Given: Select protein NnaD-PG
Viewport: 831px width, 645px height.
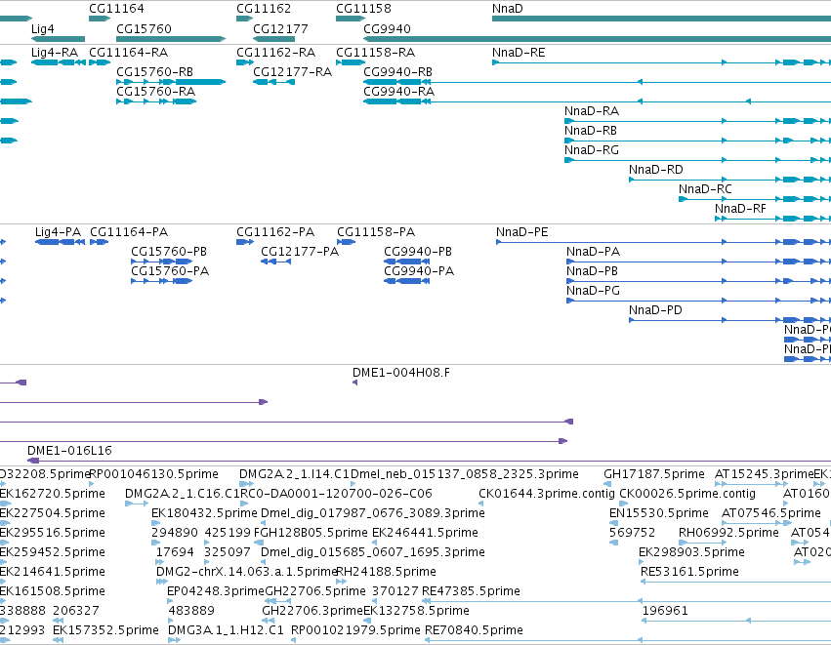Looking at the screenshot, I should coord(698,301).
